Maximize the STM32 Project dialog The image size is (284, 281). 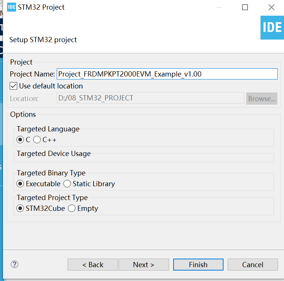coord(245,7)
